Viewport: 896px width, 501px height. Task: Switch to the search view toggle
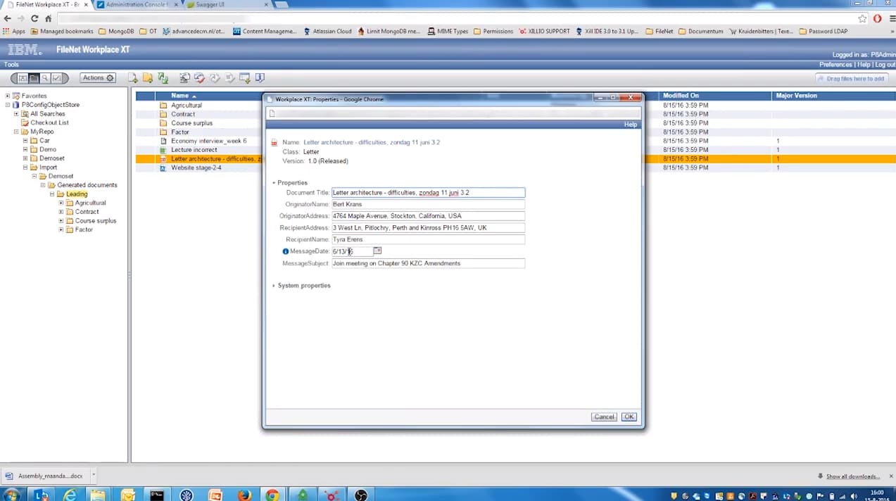coord(44,78)
